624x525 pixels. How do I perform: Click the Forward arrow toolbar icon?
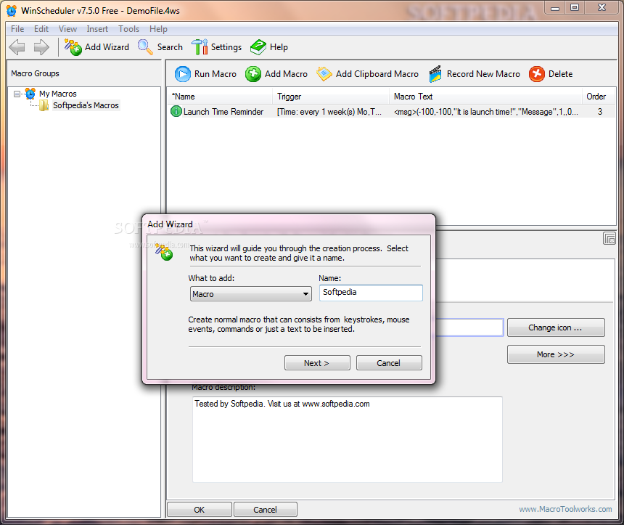pyautogui.click(x=41, y=47)
